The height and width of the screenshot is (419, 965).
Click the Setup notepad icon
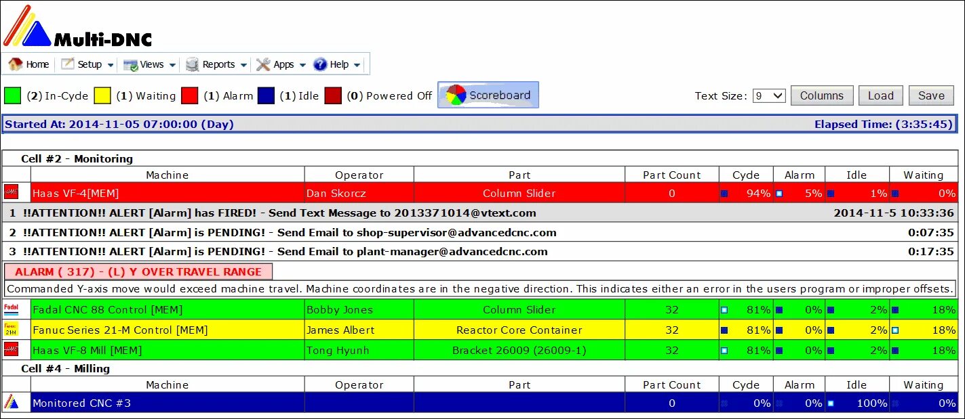67,64
